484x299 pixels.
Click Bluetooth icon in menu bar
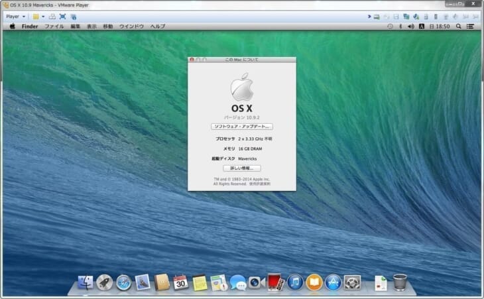click(x=400, y=27)
